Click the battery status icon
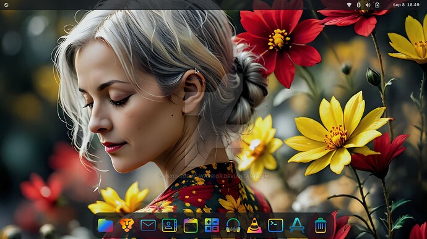This screenshot has height=239, width=427. pos(377,5)
